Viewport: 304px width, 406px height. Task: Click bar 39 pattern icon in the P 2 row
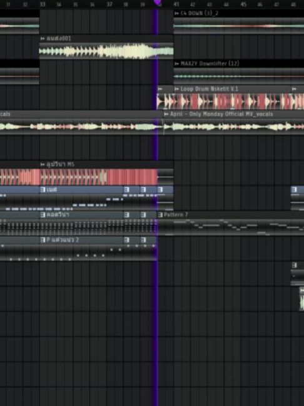tap(143, 240)
